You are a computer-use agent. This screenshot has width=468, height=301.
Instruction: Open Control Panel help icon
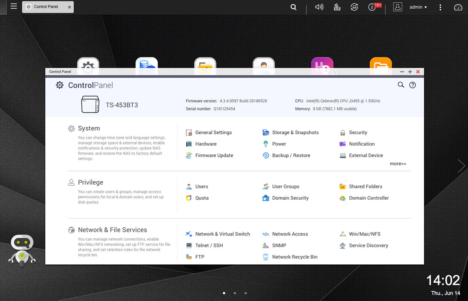click(412, 85)
